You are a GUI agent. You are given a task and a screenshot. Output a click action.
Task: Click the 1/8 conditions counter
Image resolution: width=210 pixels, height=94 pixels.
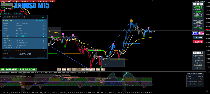[x=44, y=51]
